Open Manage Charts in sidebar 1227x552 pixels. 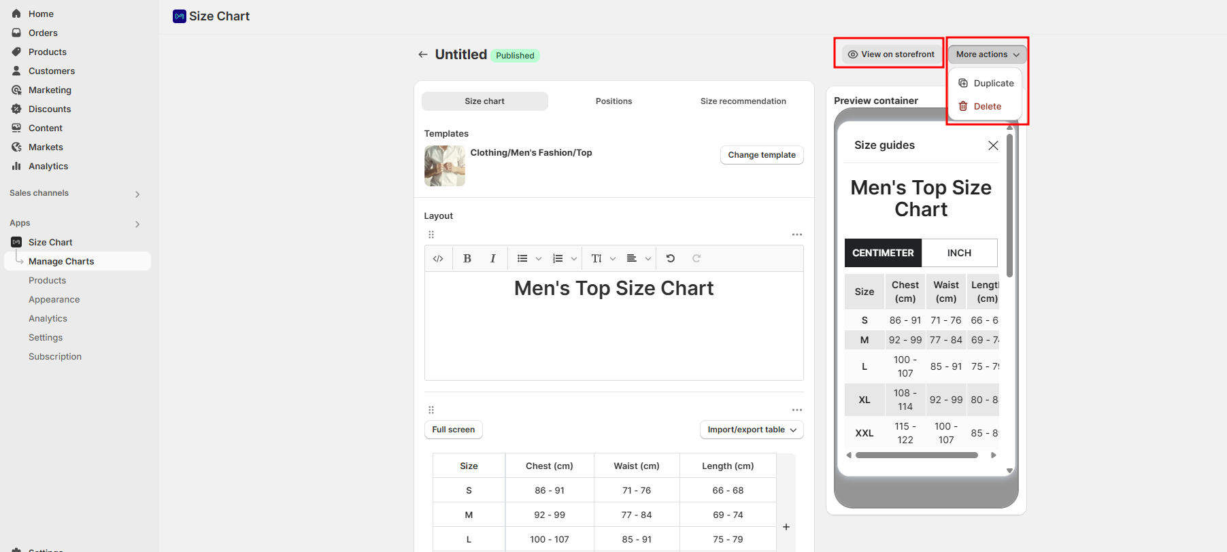(78, 261)
